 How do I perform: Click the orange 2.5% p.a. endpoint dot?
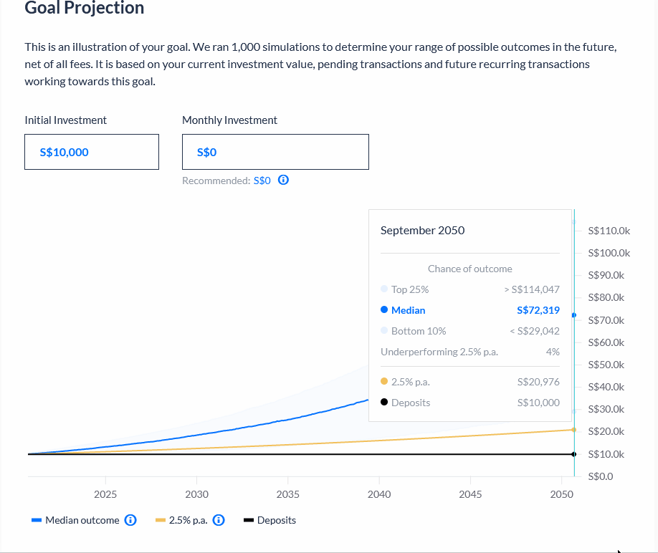[574, 430]
